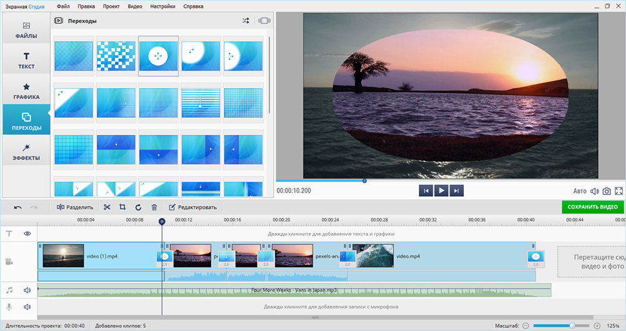Screen dimensions: 626x331
Task: Open the Масштаб zoom percentage 125% dropdown
Action: click(613, 326)
